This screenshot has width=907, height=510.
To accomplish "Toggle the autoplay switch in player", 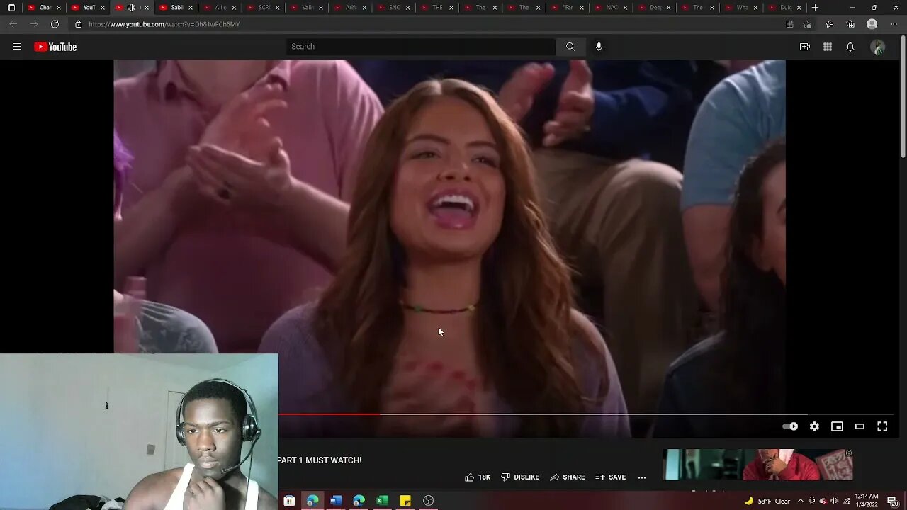I will (x=790, y=426).
